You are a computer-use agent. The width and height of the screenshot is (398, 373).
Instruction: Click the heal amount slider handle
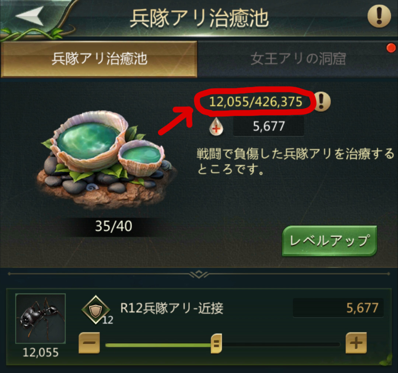click(x=216, y=344)
